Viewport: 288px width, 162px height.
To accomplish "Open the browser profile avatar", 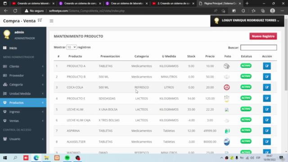I will click(272, 11).
